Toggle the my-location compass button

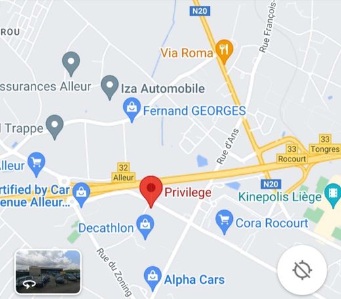(302, 270)
